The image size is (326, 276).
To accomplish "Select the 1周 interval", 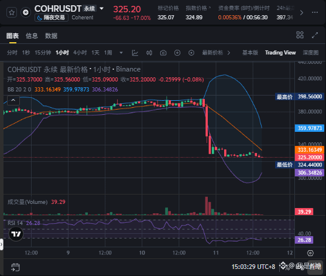I will click(x=108, y=53).
